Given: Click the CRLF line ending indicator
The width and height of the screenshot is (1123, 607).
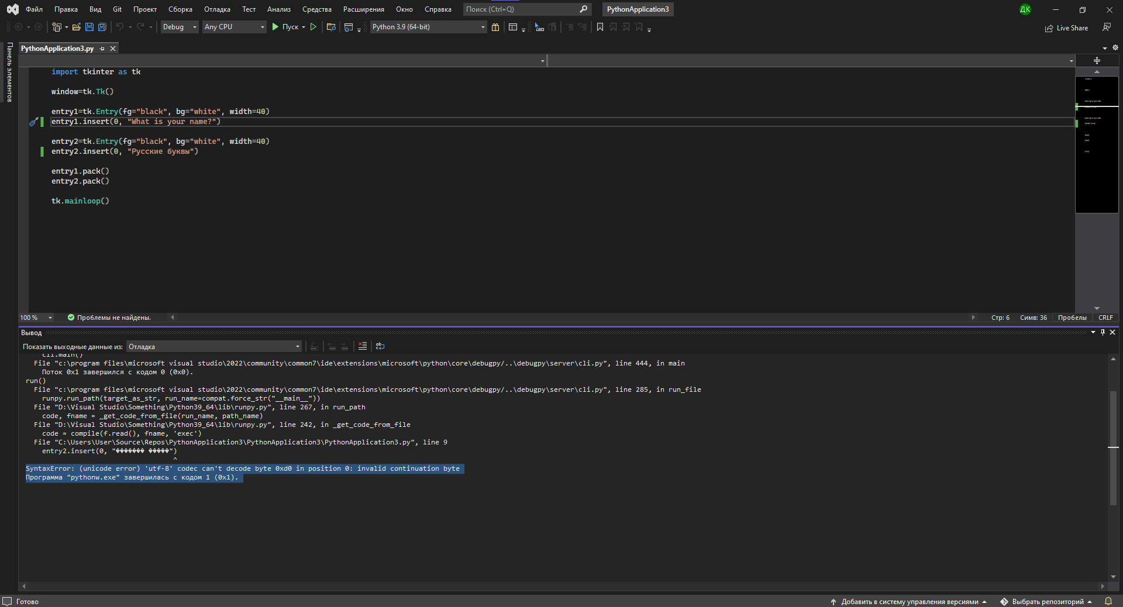Looking at the screenshot, I should pos(1105,318).
